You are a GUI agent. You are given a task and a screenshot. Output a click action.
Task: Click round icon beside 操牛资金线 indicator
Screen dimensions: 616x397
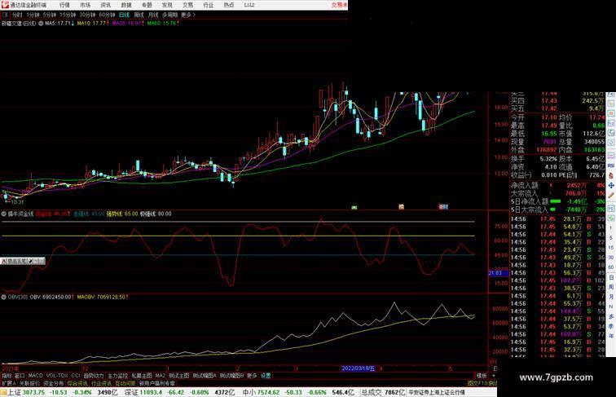pos(4,214)
